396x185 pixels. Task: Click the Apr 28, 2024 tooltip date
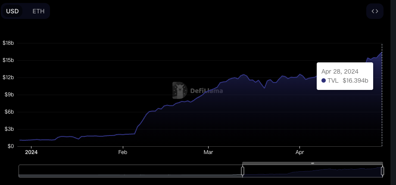(x=340, y=71)
